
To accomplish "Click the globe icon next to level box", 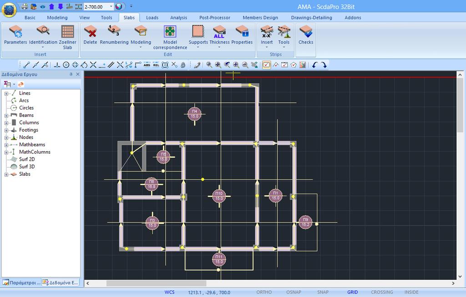I will point(119,6).
